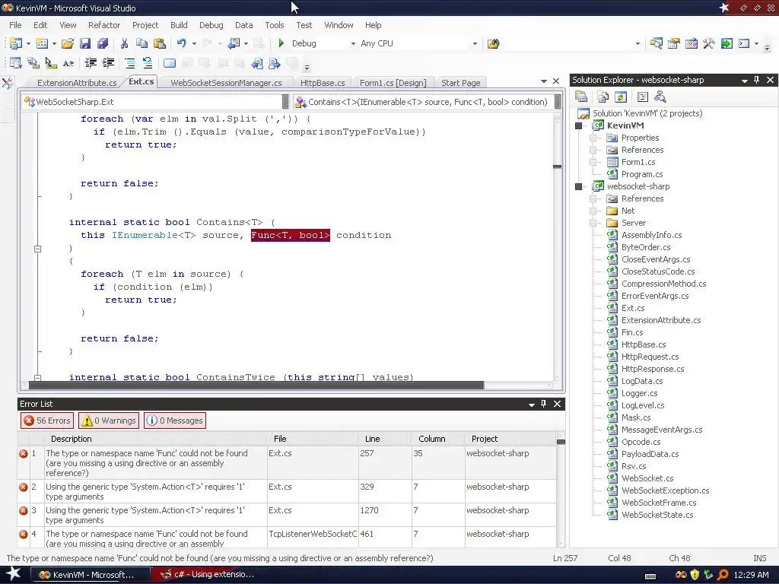
Task: Open the Object Browser toolbar icon
Action: click(x=691, y=43)
